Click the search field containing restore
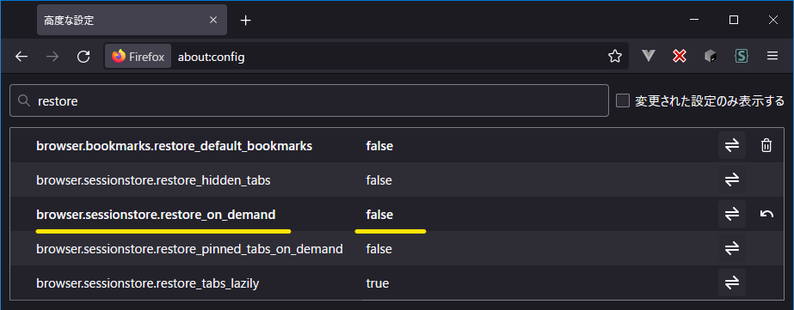This screenshot has width=794, height=310. [309, 100]
